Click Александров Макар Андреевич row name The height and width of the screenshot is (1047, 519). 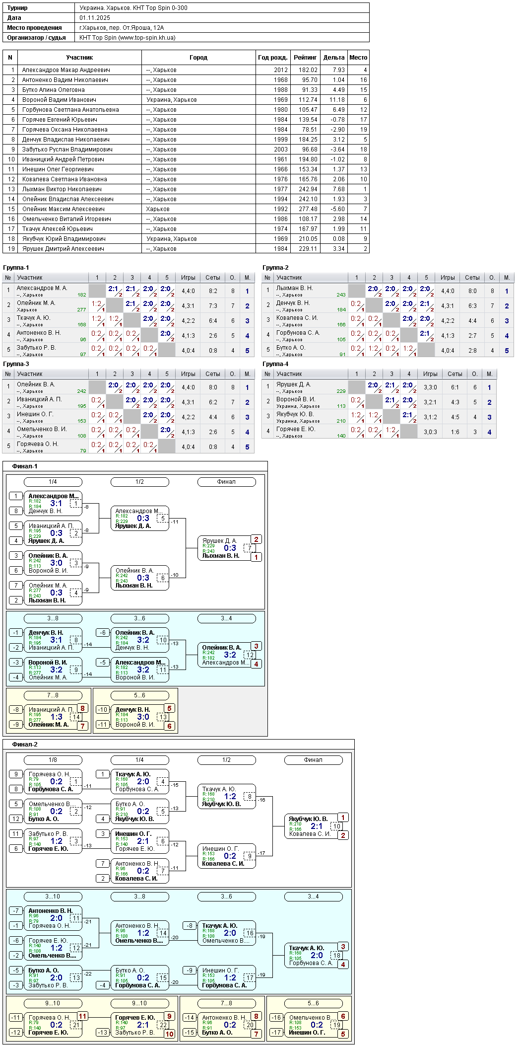[x=66, y=70]
